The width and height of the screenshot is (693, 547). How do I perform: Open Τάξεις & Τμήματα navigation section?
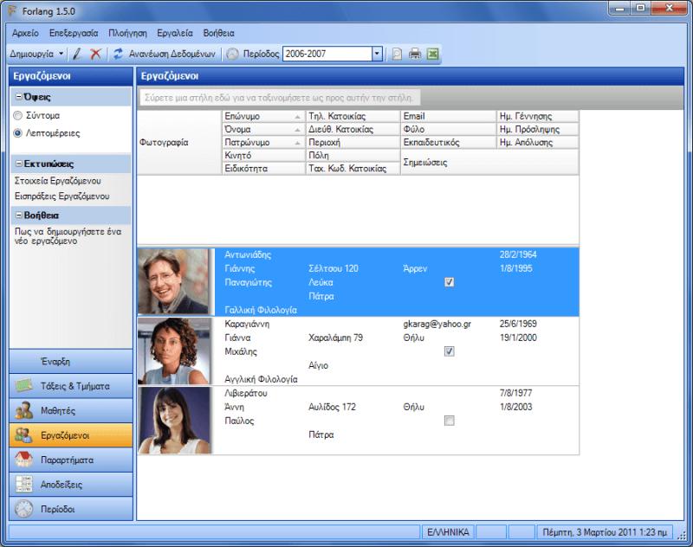71,386
